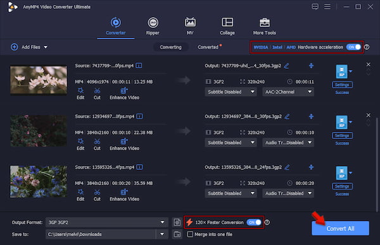Click the Convert All button
Image resolution: width=380 pixels, height=245 pixels.
pos(340,229)
